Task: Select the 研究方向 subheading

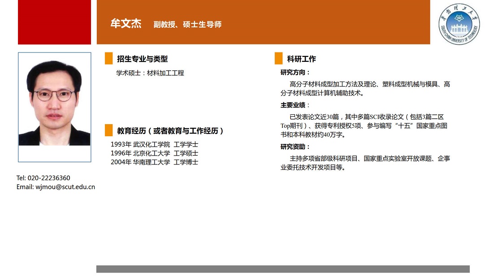Action: pyautogui.click(x=295, y=72)
